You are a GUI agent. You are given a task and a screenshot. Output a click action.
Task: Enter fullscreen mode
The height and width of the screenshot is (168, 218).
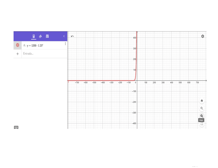[x=202, y=124]
